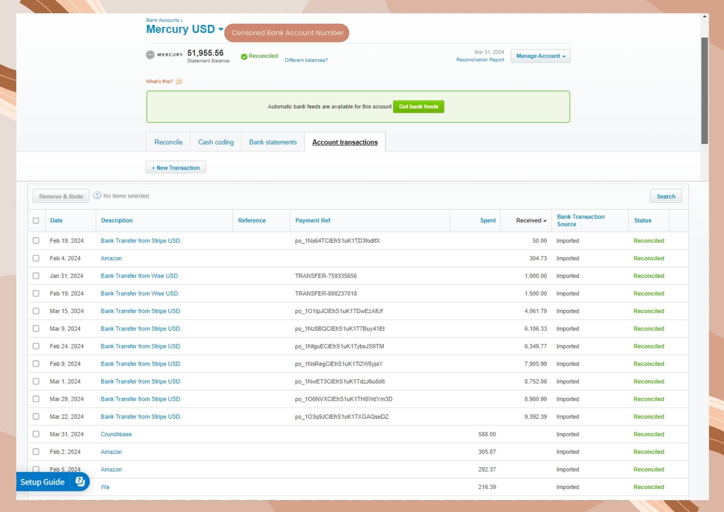Open the Feb 4 Amazon transaction link
The height and width of the screenshot is (512, 724).
tap(111, 258)
